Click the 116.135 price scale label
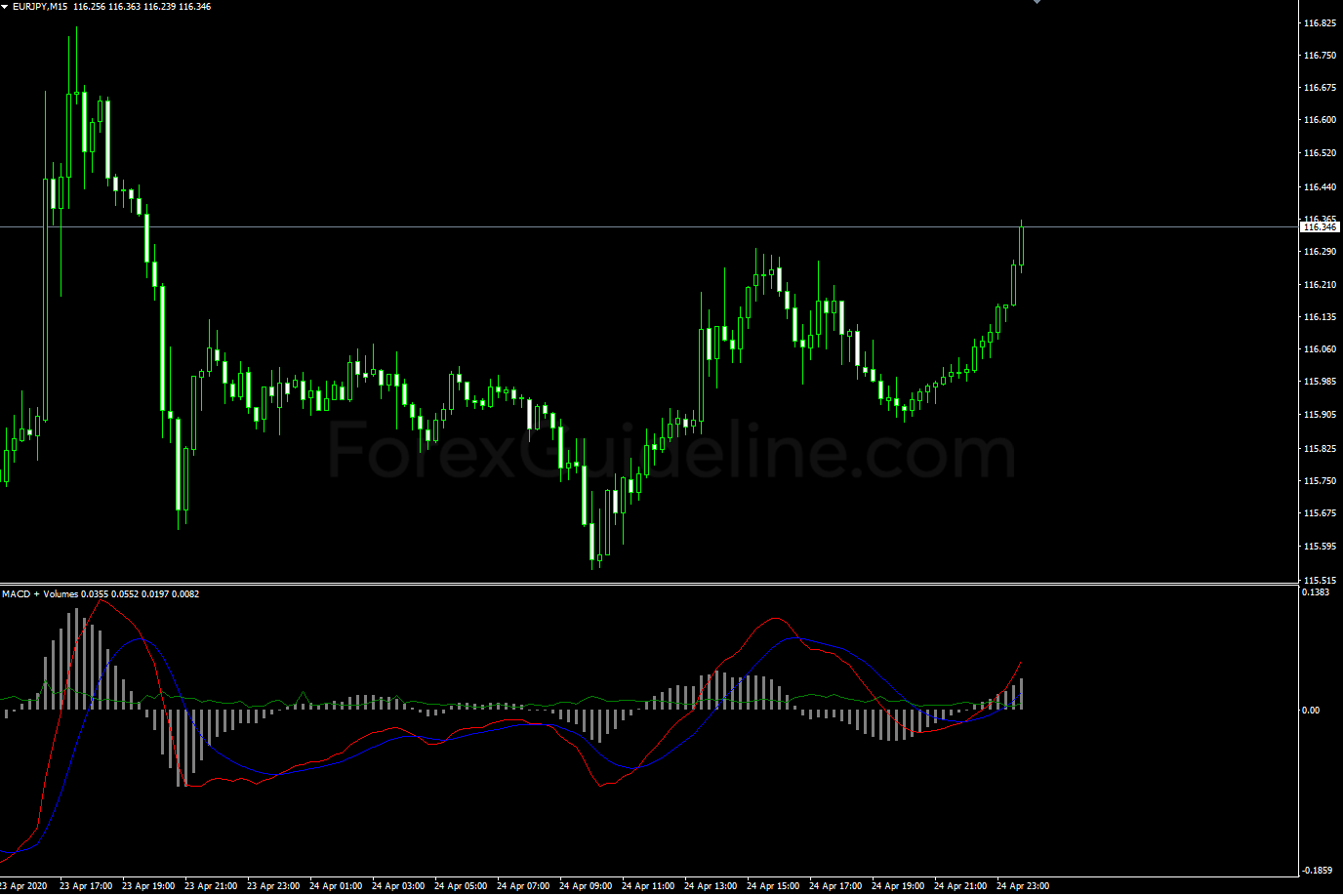Viewport: 1343px width, 896px height. point(1320,317)
